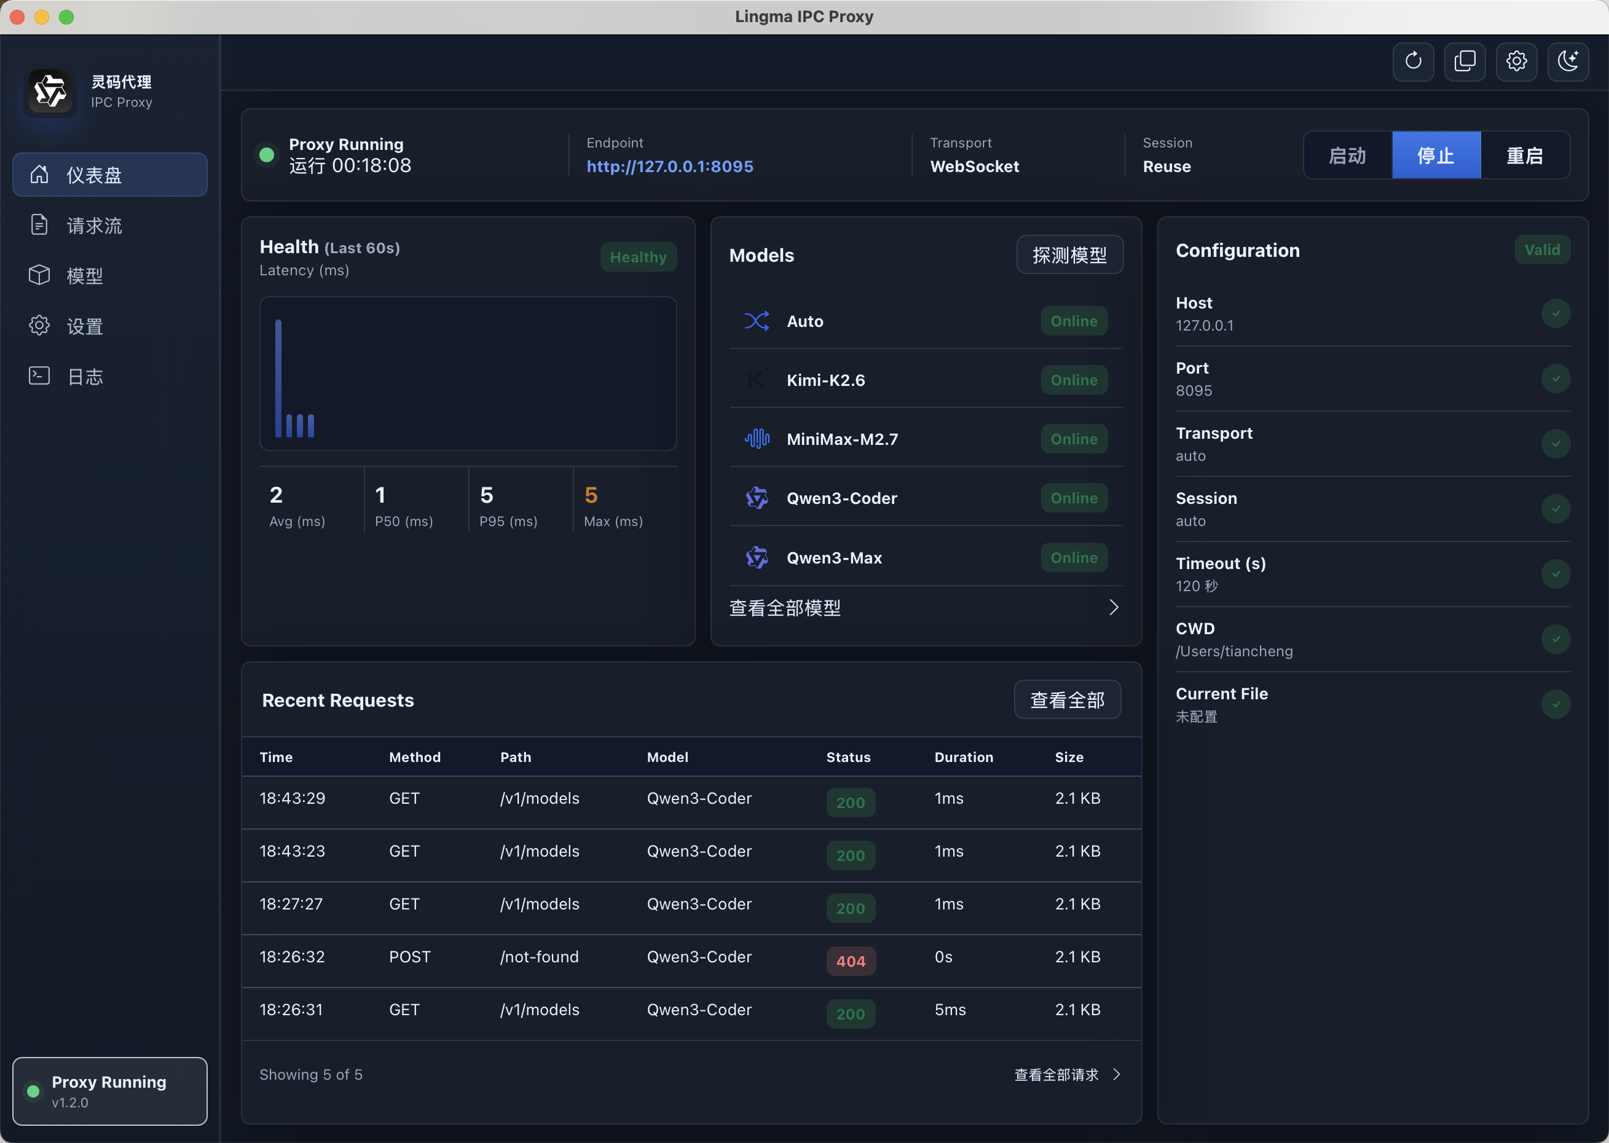Viewport: 1609px width, 1143px height.
Task: Click Online badge for Auto model
Action: 1074,321
